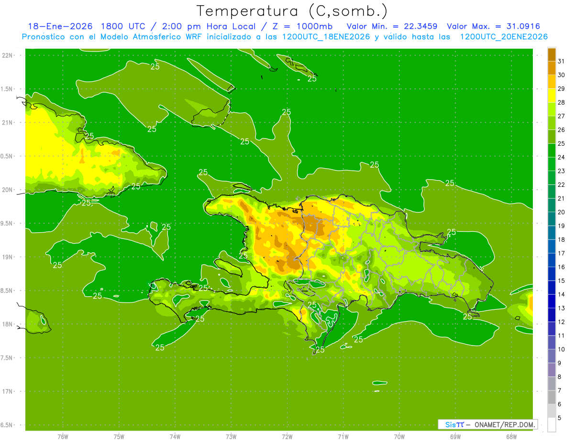The image size is (574, 443).
Task: Click the '68W' longitude axis label
Action: click(511, 436)
